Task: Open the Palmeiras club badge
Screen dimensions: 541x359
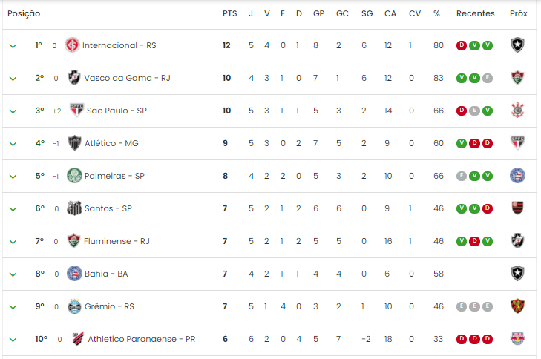Action: (74, 176)
